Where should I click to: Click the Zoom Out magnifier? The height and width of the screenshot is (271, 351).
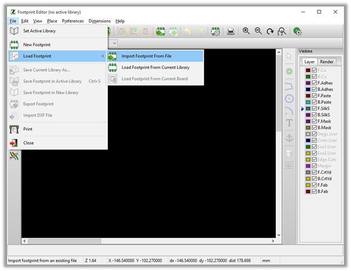coord(258,31)
